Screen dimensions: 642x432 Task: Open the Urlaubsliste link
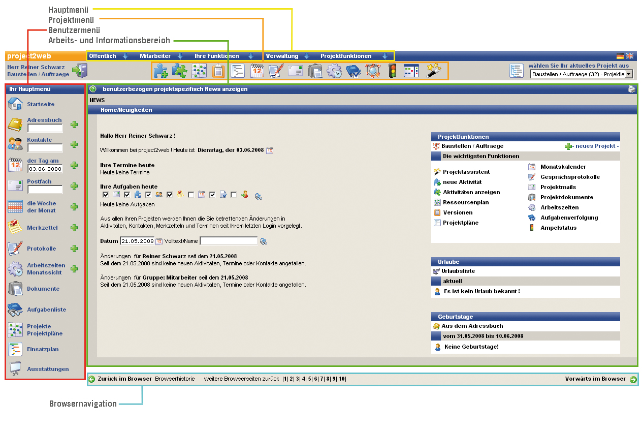(x=458, y=271)
